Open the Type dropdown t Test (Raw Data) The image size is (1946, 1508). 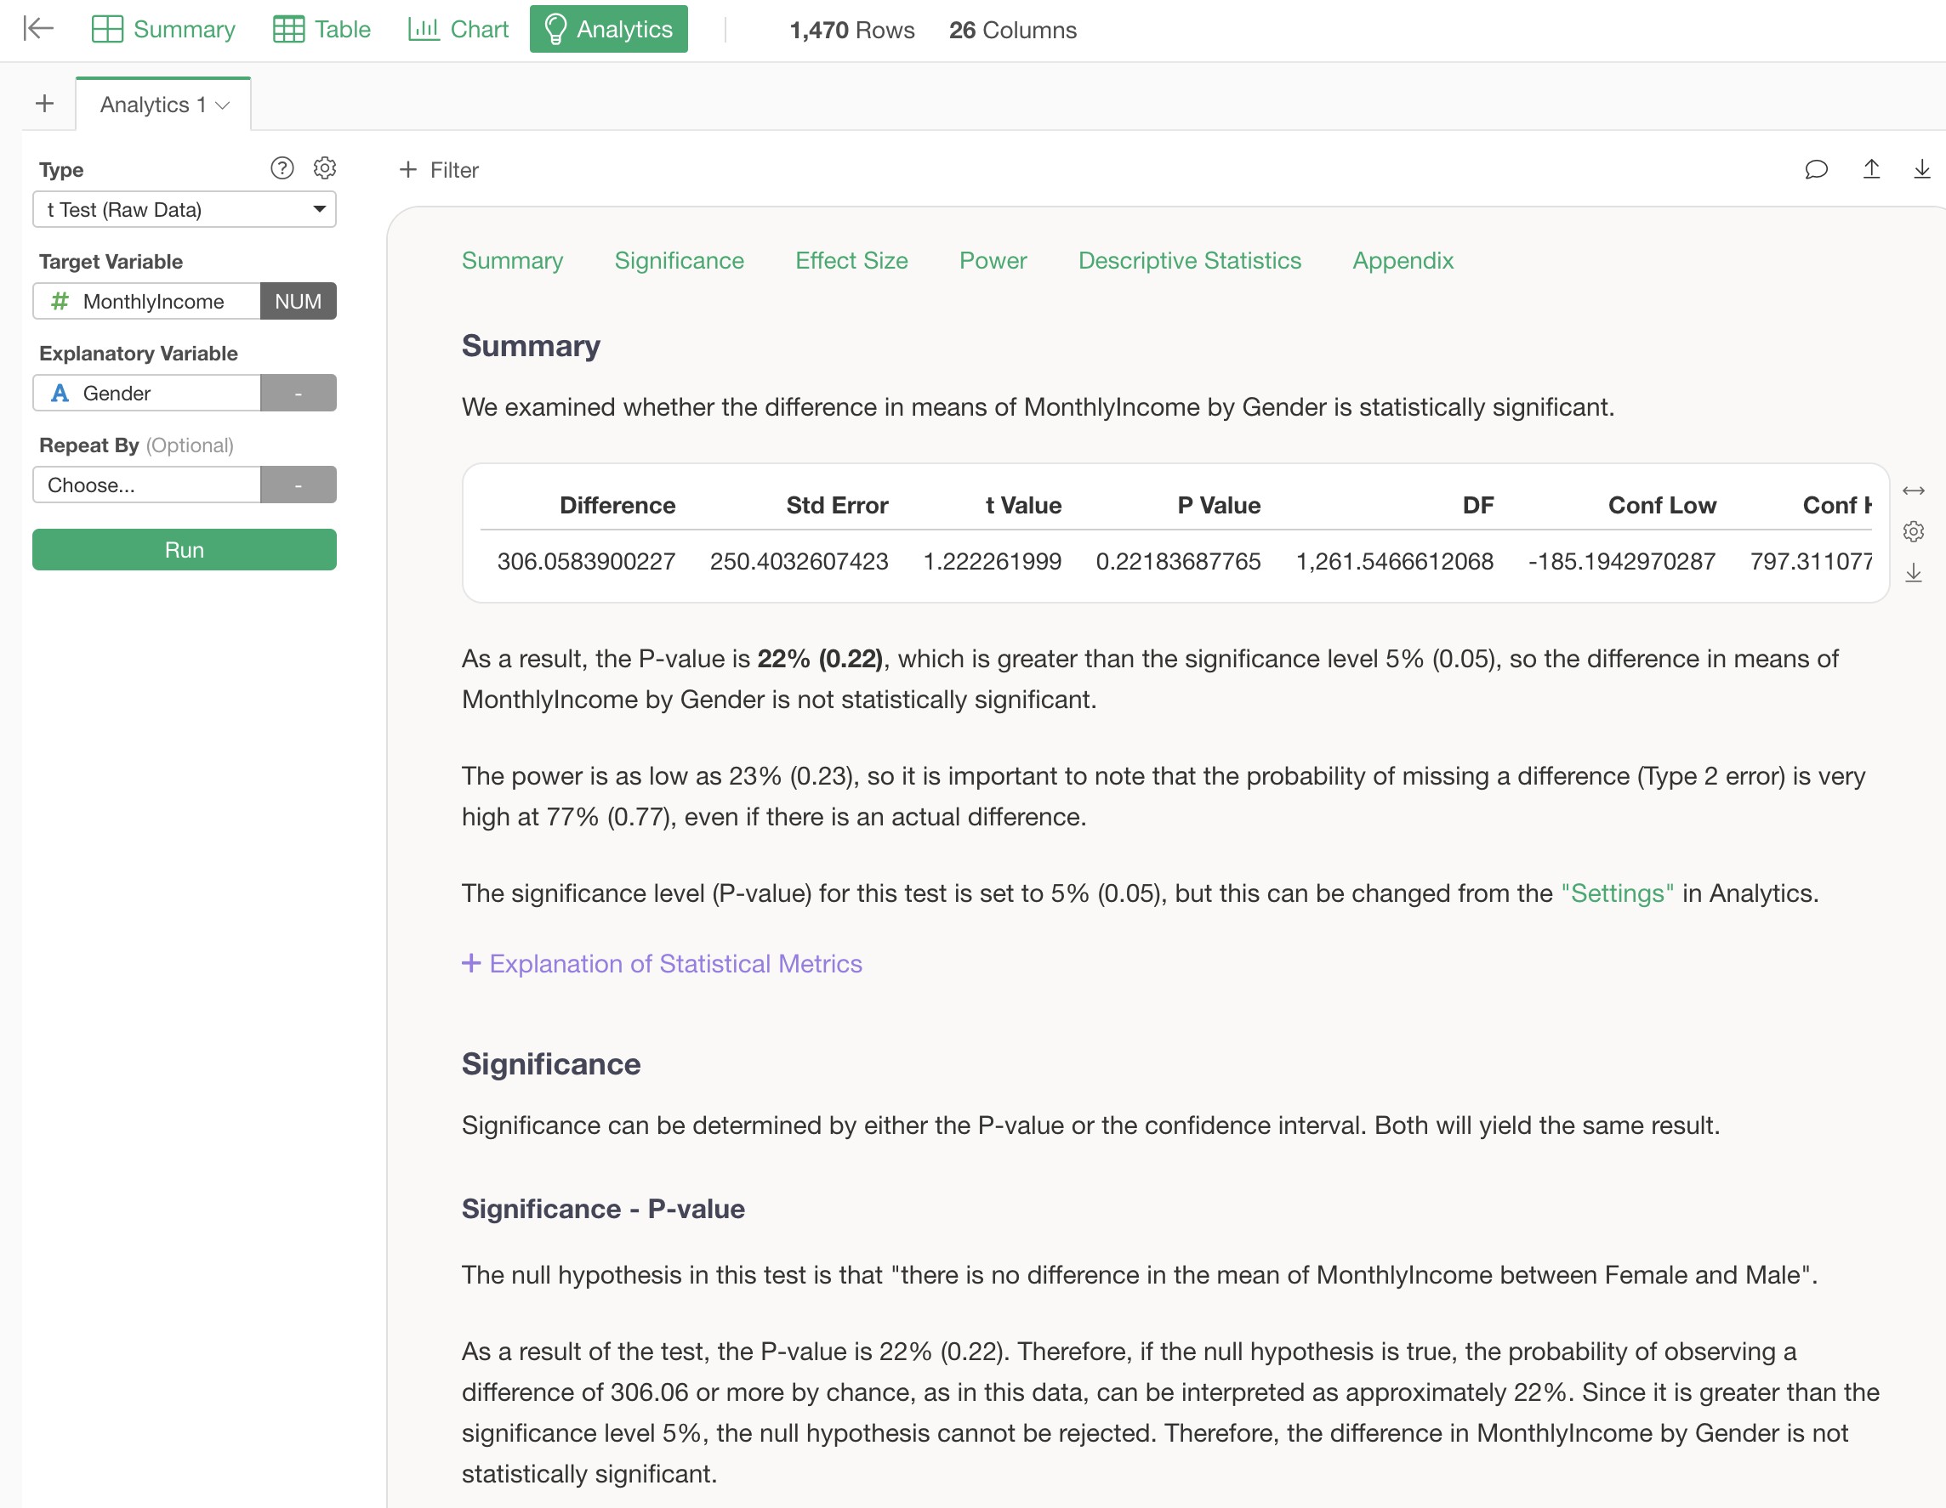pyautogui.click(x=185, y=209)
